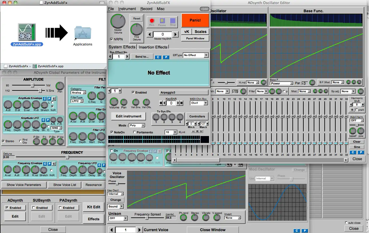The width and height of the screenshot is (369, 233).
Task: Switch to the Insertion Effects tab
Action: pyautogui.click(x=153, y=47)
